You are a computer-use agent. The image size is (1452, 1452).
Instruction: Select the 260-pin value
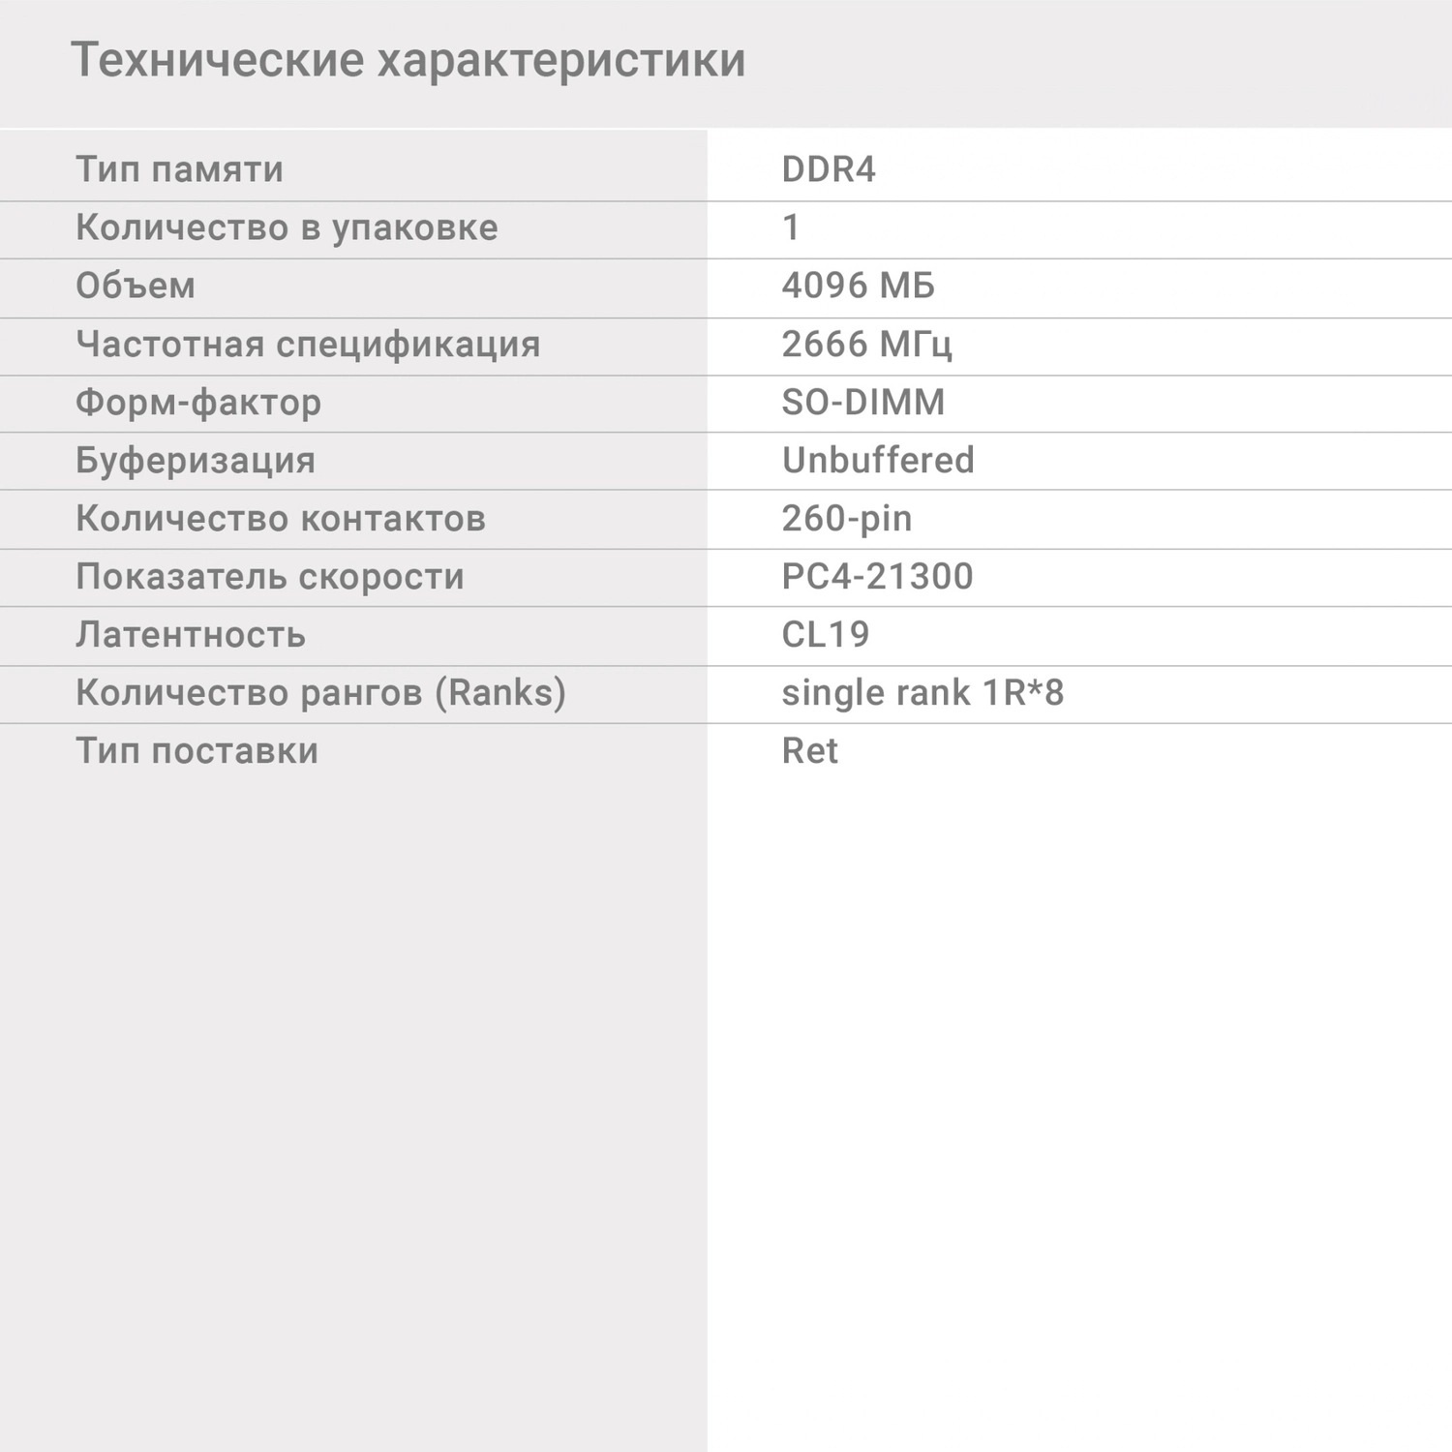pos(846,518)
